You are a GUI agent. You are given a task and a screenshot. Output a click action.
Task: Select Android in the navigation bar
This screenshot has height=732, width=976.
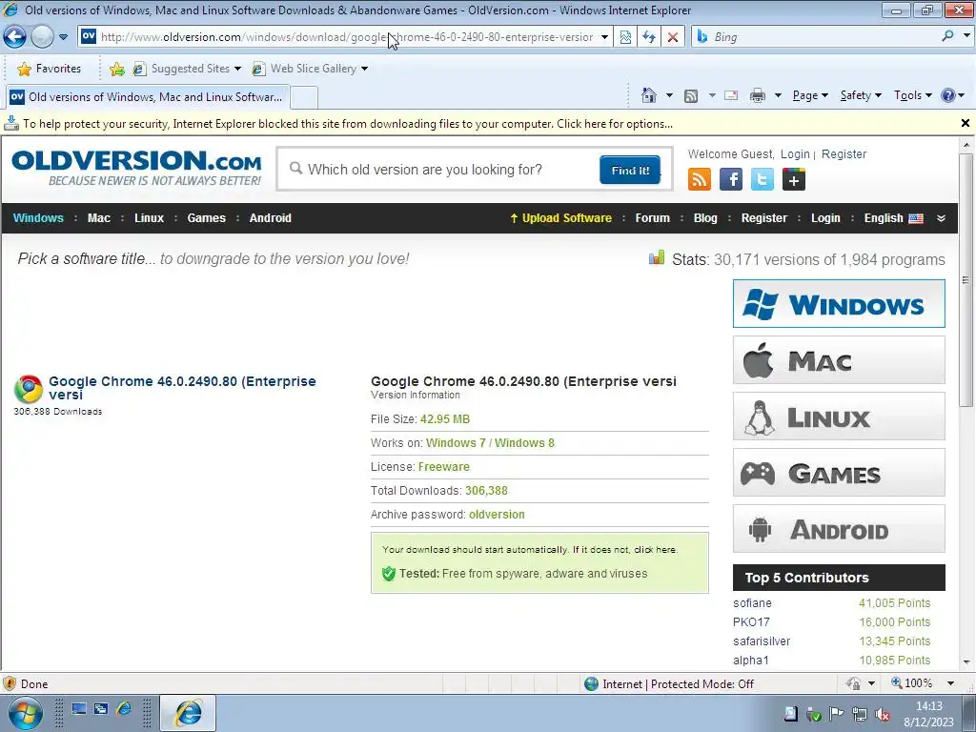coord(270,218)
